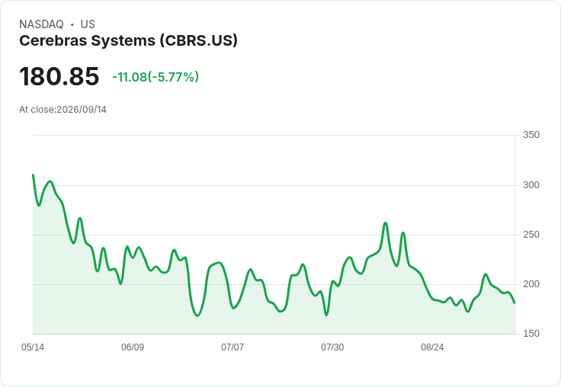Click the 07/07 date label
The width and height of the screenshot is (561, 387).
(x=232, y=347)
